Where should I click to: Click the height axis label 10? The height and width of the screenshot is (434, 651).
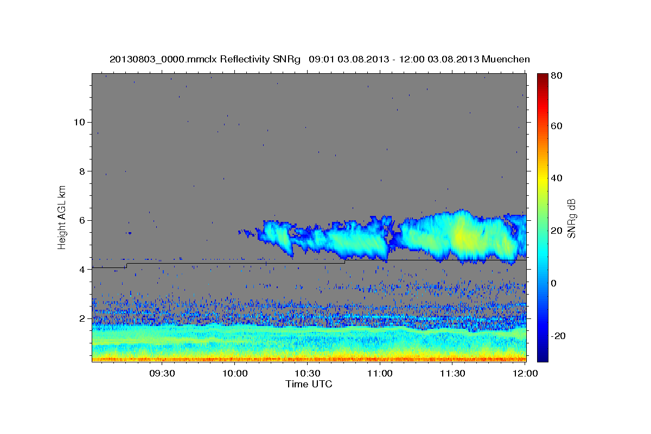tap(79, 122)
